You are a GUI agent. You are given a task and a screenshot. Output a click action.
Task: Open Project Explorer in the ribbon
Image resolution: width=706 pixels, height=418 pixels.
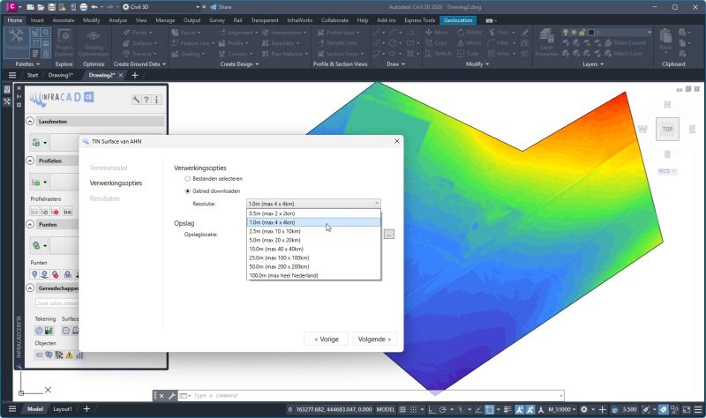pos(64,42)
